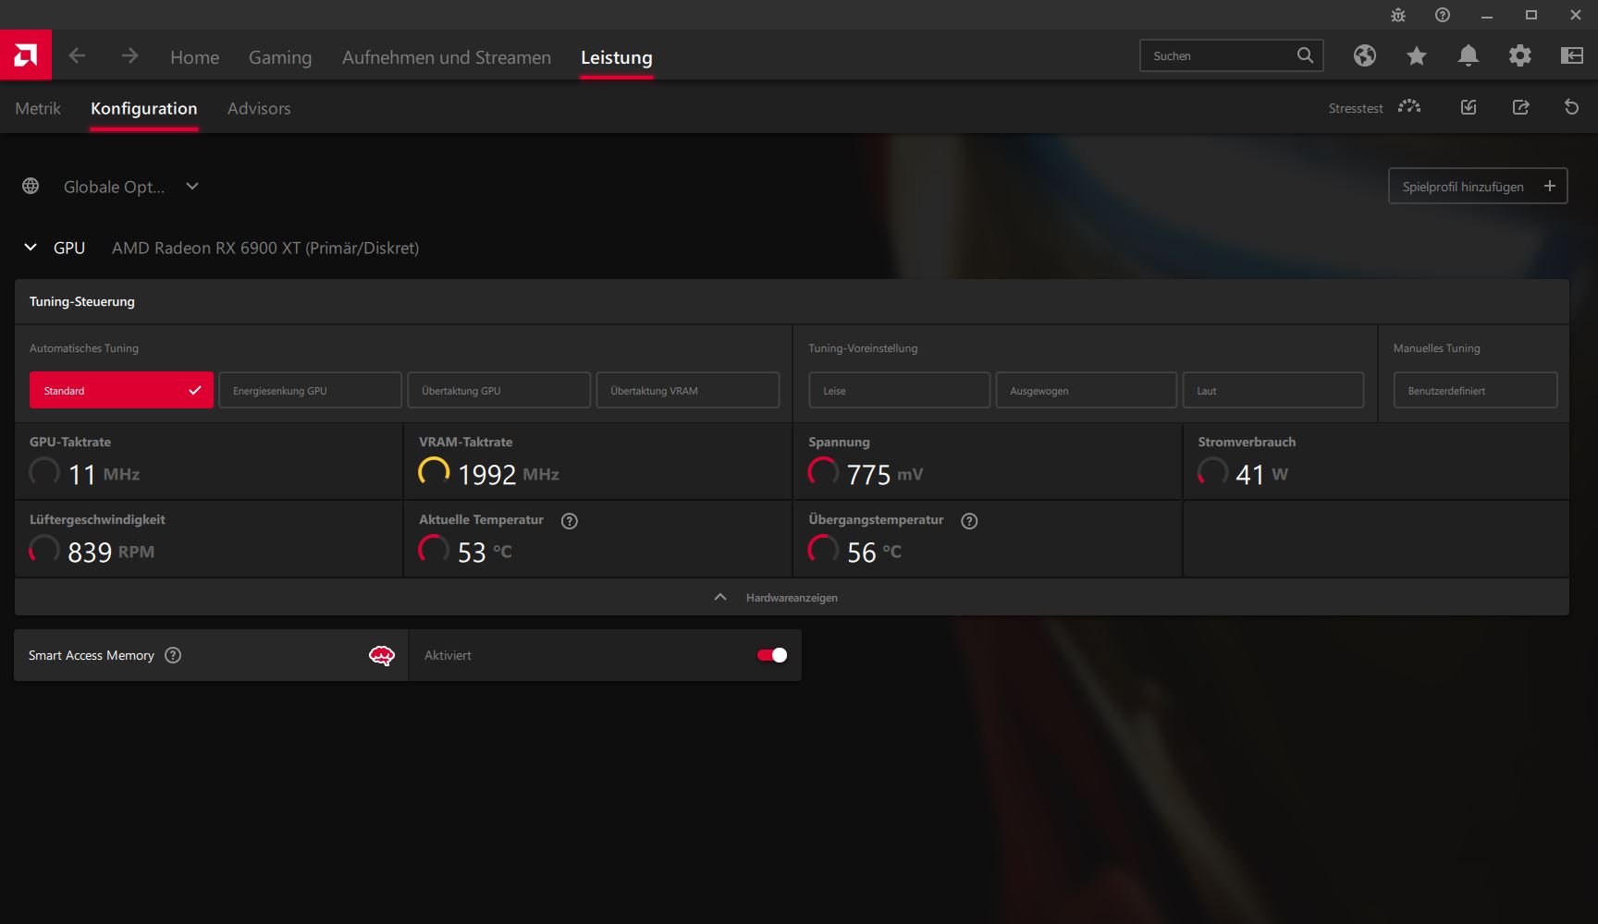Open Aufnehmen und Streamen tab
Screen dimensions: 1598x924
[447, 57]
